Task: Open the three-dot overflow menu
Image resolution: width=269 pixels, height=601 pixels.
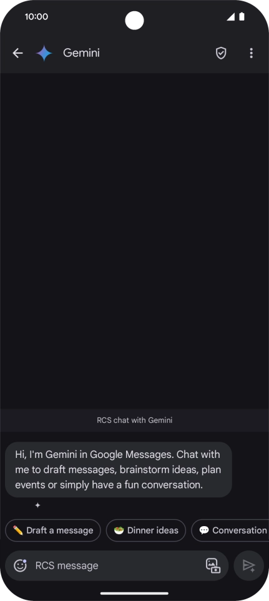Action: coord(251,53)
